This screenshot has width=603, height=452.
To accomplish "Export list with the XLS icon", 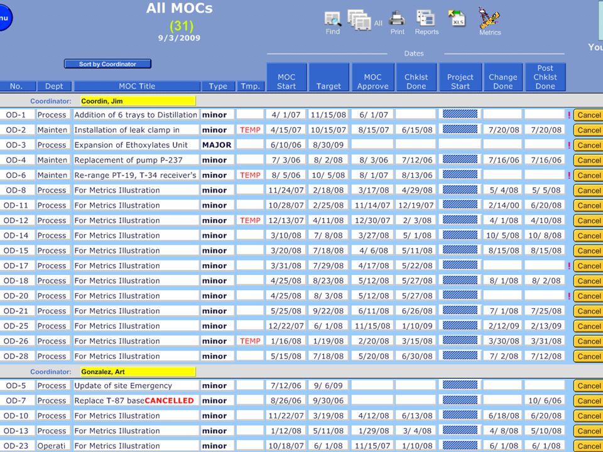I will (457, 18).
